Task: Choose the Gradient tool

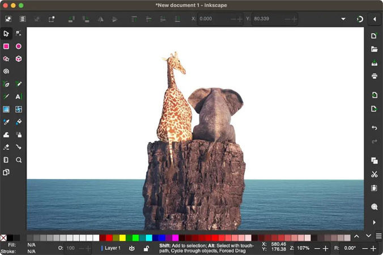Action: click(6, 109)
